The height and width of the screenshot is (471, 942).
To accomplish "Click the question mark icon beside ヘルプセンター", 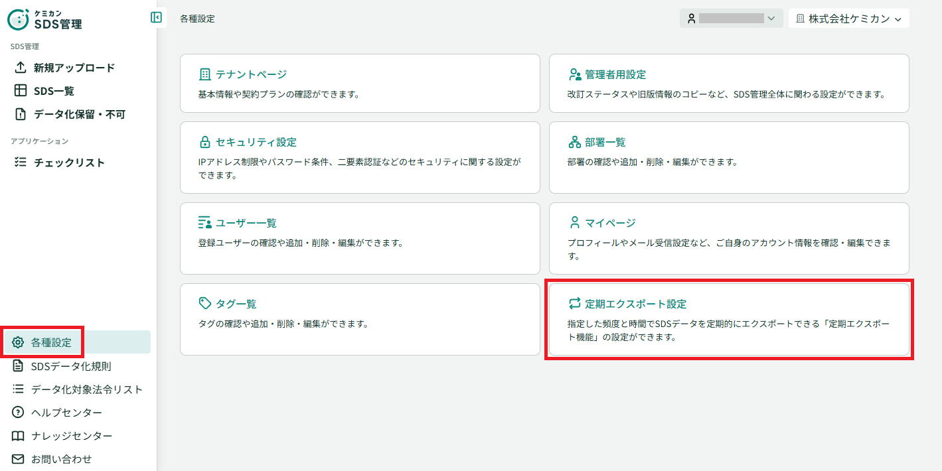I will (x=18, y=413).
